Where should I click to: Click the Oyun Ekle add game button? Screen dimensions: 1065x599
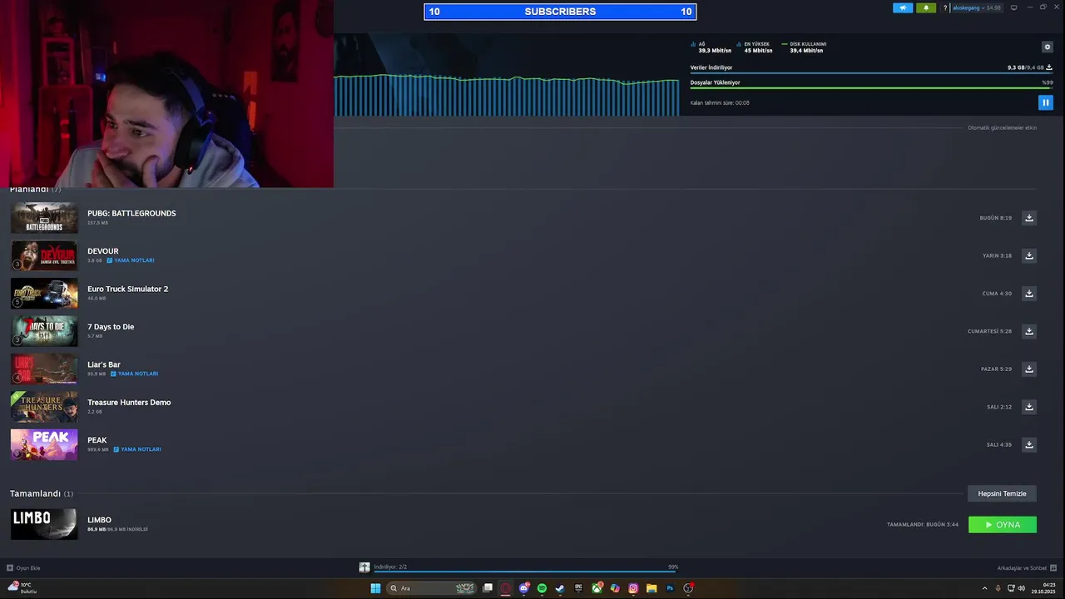(23, 568)
